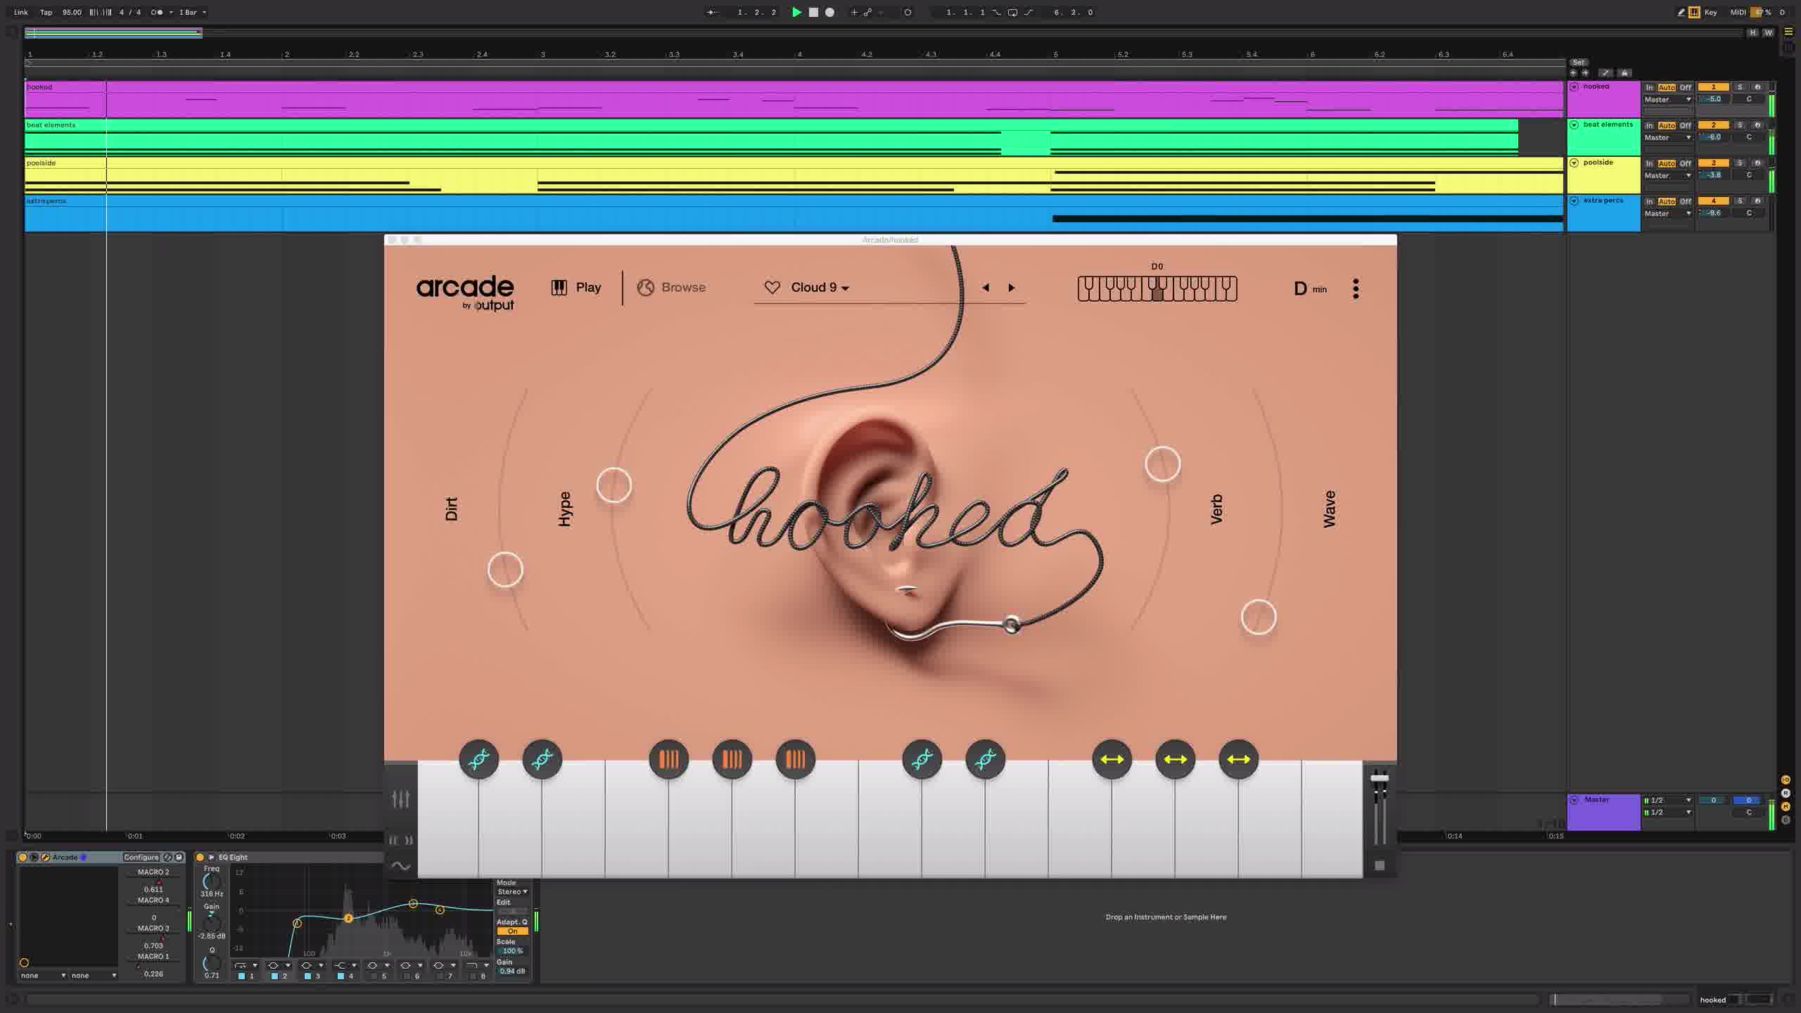The image size is (1801, 1013).
Task: Click the Tap tempo button
Action: pos(46,12)
